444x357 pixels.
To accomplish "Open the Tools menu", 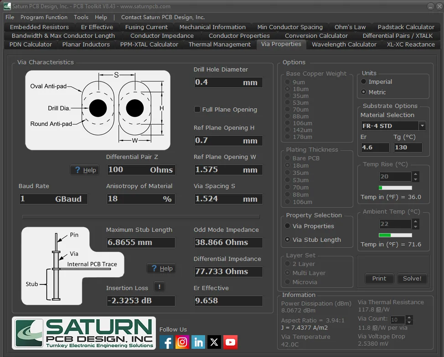I will click(x=81, y=17).
